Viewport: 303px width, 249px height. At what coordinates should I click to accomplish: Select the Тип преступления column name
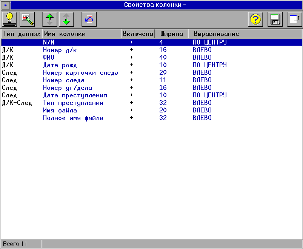(73, 103)
